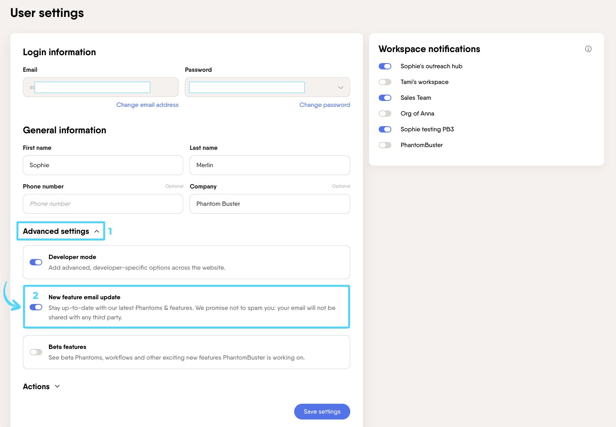Toggle Sales Team notifications switch
The image size is (616, 427).
pos(385,98)
